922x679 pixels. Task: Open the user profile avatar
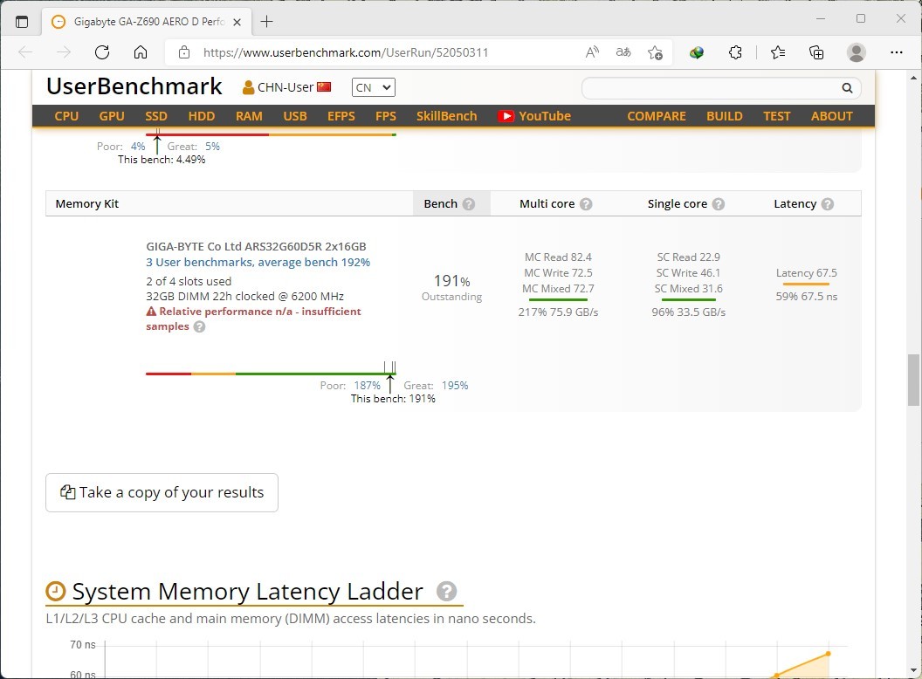857,52
